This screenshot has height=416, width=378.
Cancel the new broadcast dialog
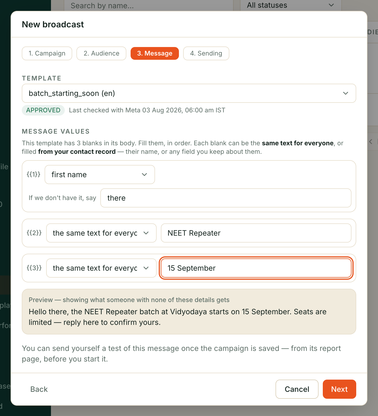(297, 389)
